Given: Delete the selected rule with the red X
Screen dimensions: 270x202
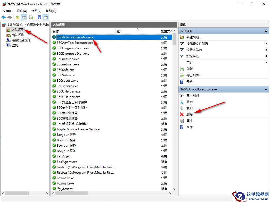Looking at the screenshot, I should point(189,114).
